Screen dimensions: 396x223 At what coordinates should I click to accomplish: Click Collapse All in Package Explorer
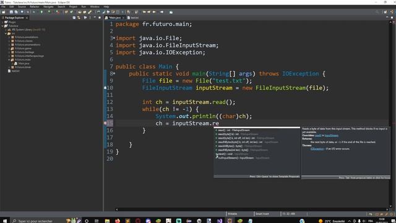pos(74,18)
